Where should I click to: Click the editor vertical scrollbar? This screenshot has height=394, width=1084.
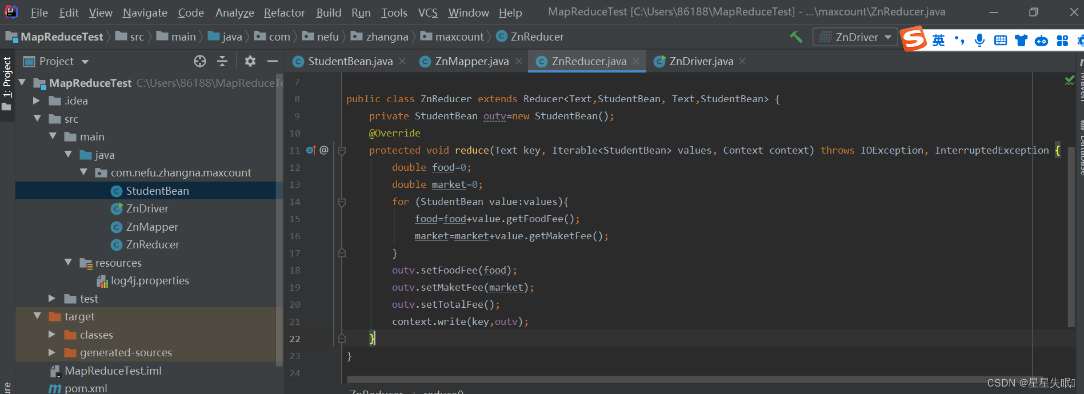1071,236
